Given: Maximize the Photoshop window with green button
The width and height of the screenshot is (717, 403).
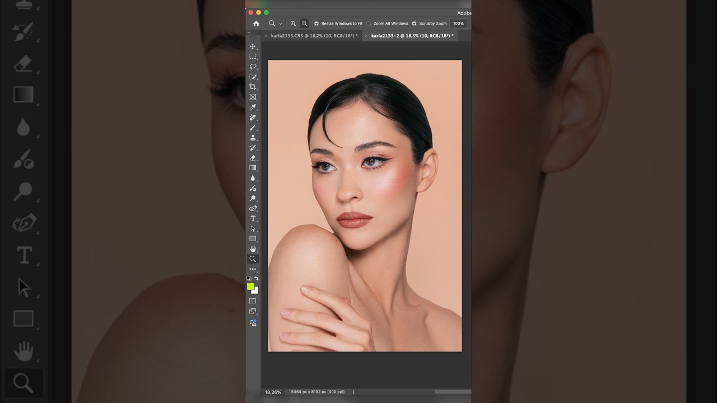Looking at the screenshot, I should 266,12.
